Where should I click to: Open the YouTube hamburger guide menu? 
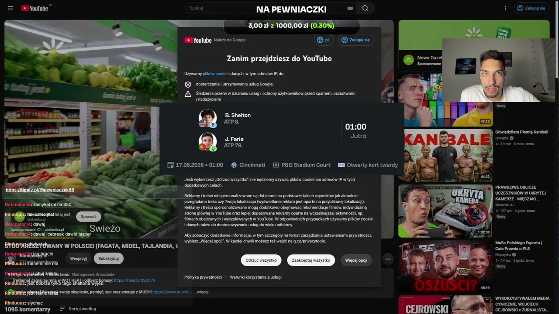coord(10,8)
